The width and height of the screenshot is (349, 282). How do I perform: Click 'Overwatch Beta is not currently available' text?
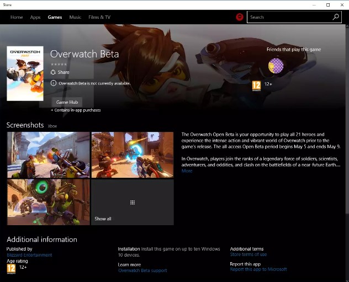pyautogui.click(x=94, y=83)
